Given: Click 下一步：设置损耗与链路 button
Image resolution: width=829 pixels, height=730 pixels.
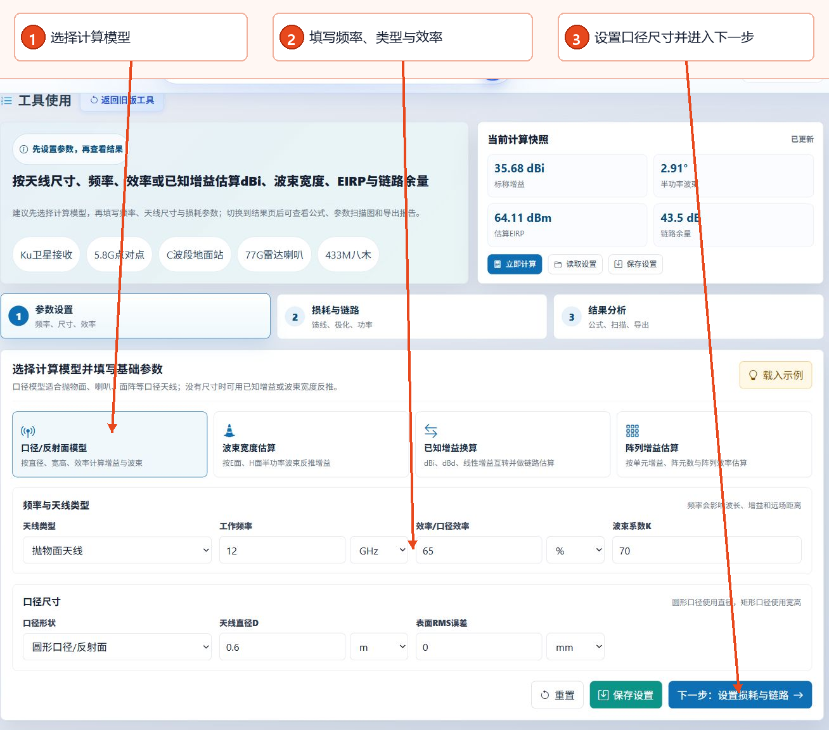Looking at the screenshot, I should [x=740, y=695].
